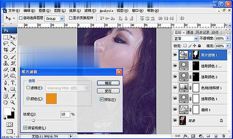Open the Analysis menu
Screen dimensions: 233x139
pos(106,11)
